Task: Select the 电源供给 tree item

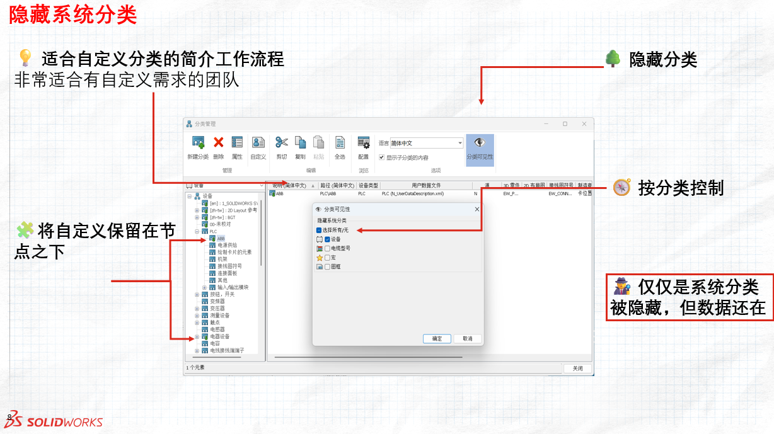Action: (227, 245)
